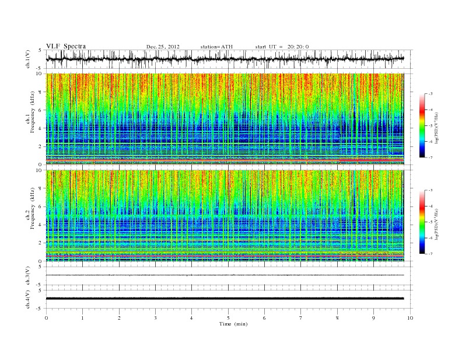Click "-3" on the ch.1 color scale
462x357 pixels.
pyautogui.click(x=430, y=94)
